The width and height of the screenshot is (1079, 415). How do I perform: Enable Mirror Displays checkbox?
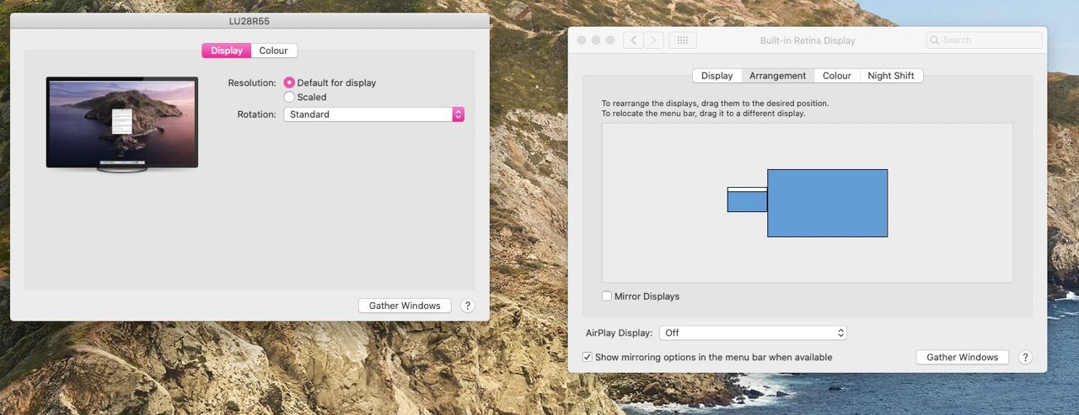point(607,296)
